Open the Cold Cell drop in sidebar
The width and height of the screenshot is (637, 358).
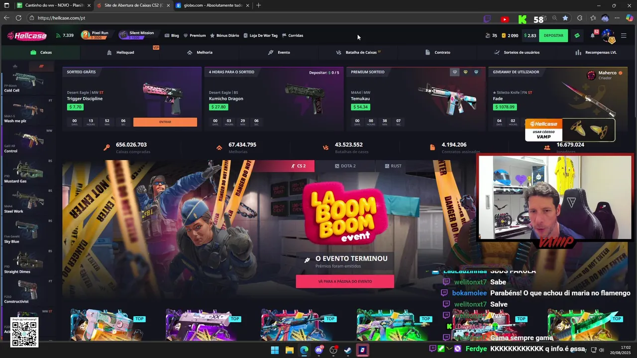point(28,83)
